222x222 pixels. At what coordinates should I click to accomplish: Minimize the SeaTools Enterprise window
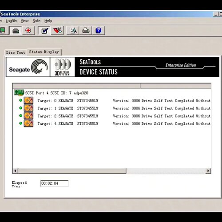pos(216,14)
